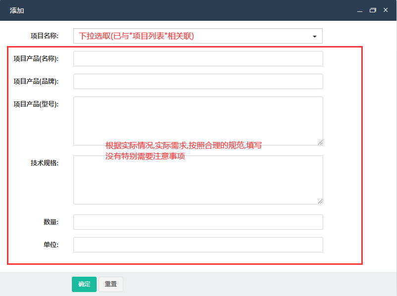Click the 单位 label text
This screenshot has width=397, height=296.
point(51,245)
